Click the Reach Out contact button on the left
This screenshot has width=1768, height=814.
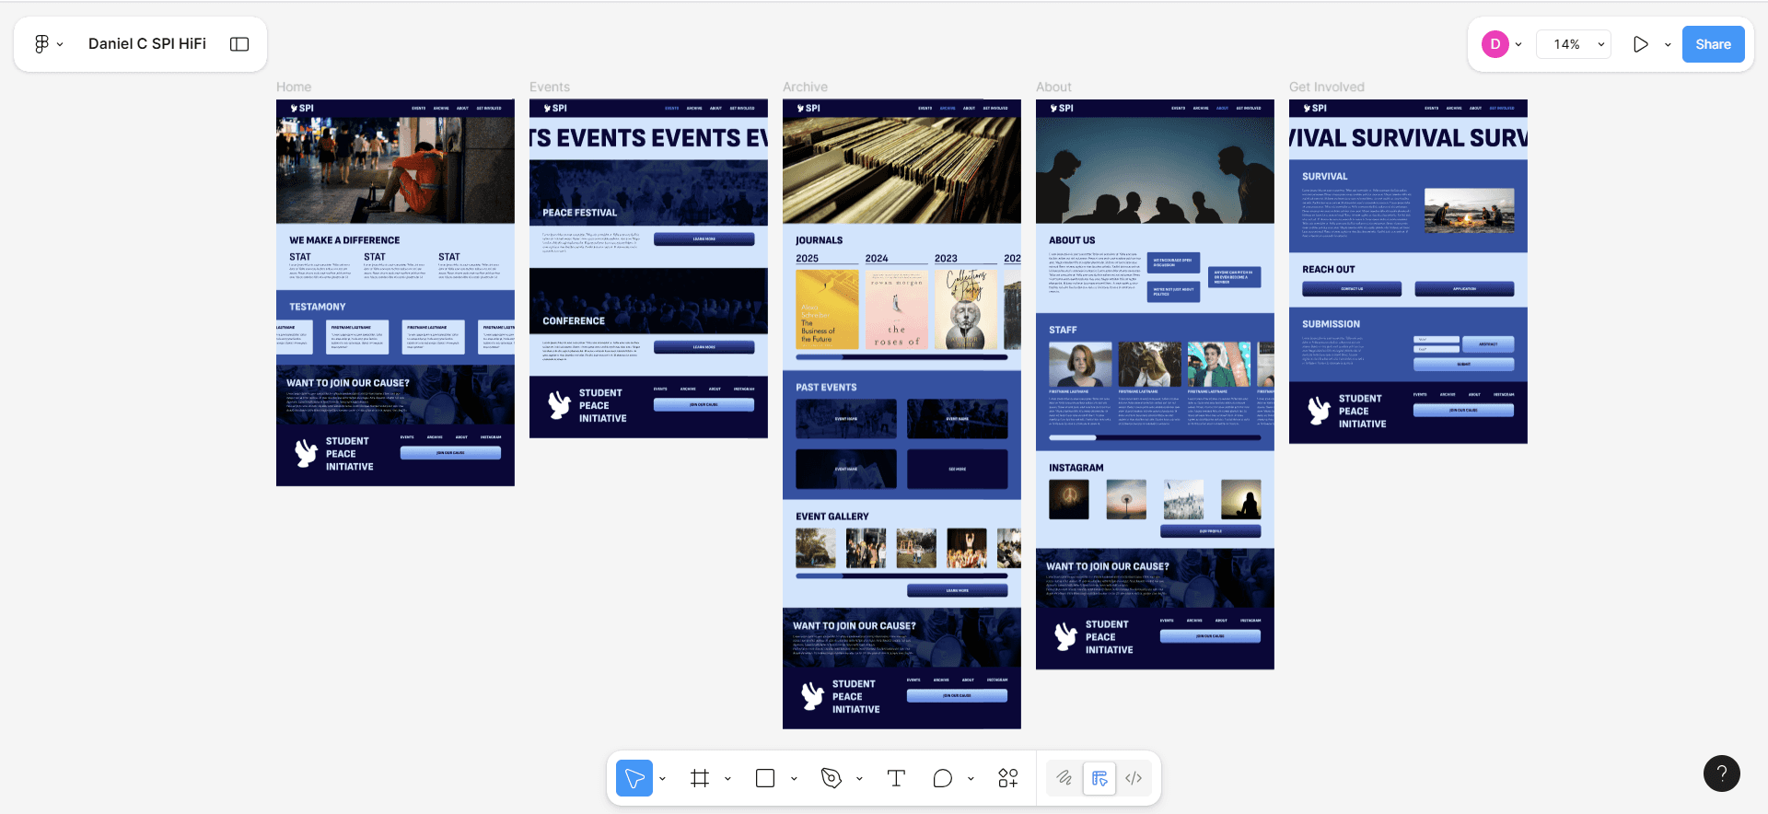point(1352,289)
